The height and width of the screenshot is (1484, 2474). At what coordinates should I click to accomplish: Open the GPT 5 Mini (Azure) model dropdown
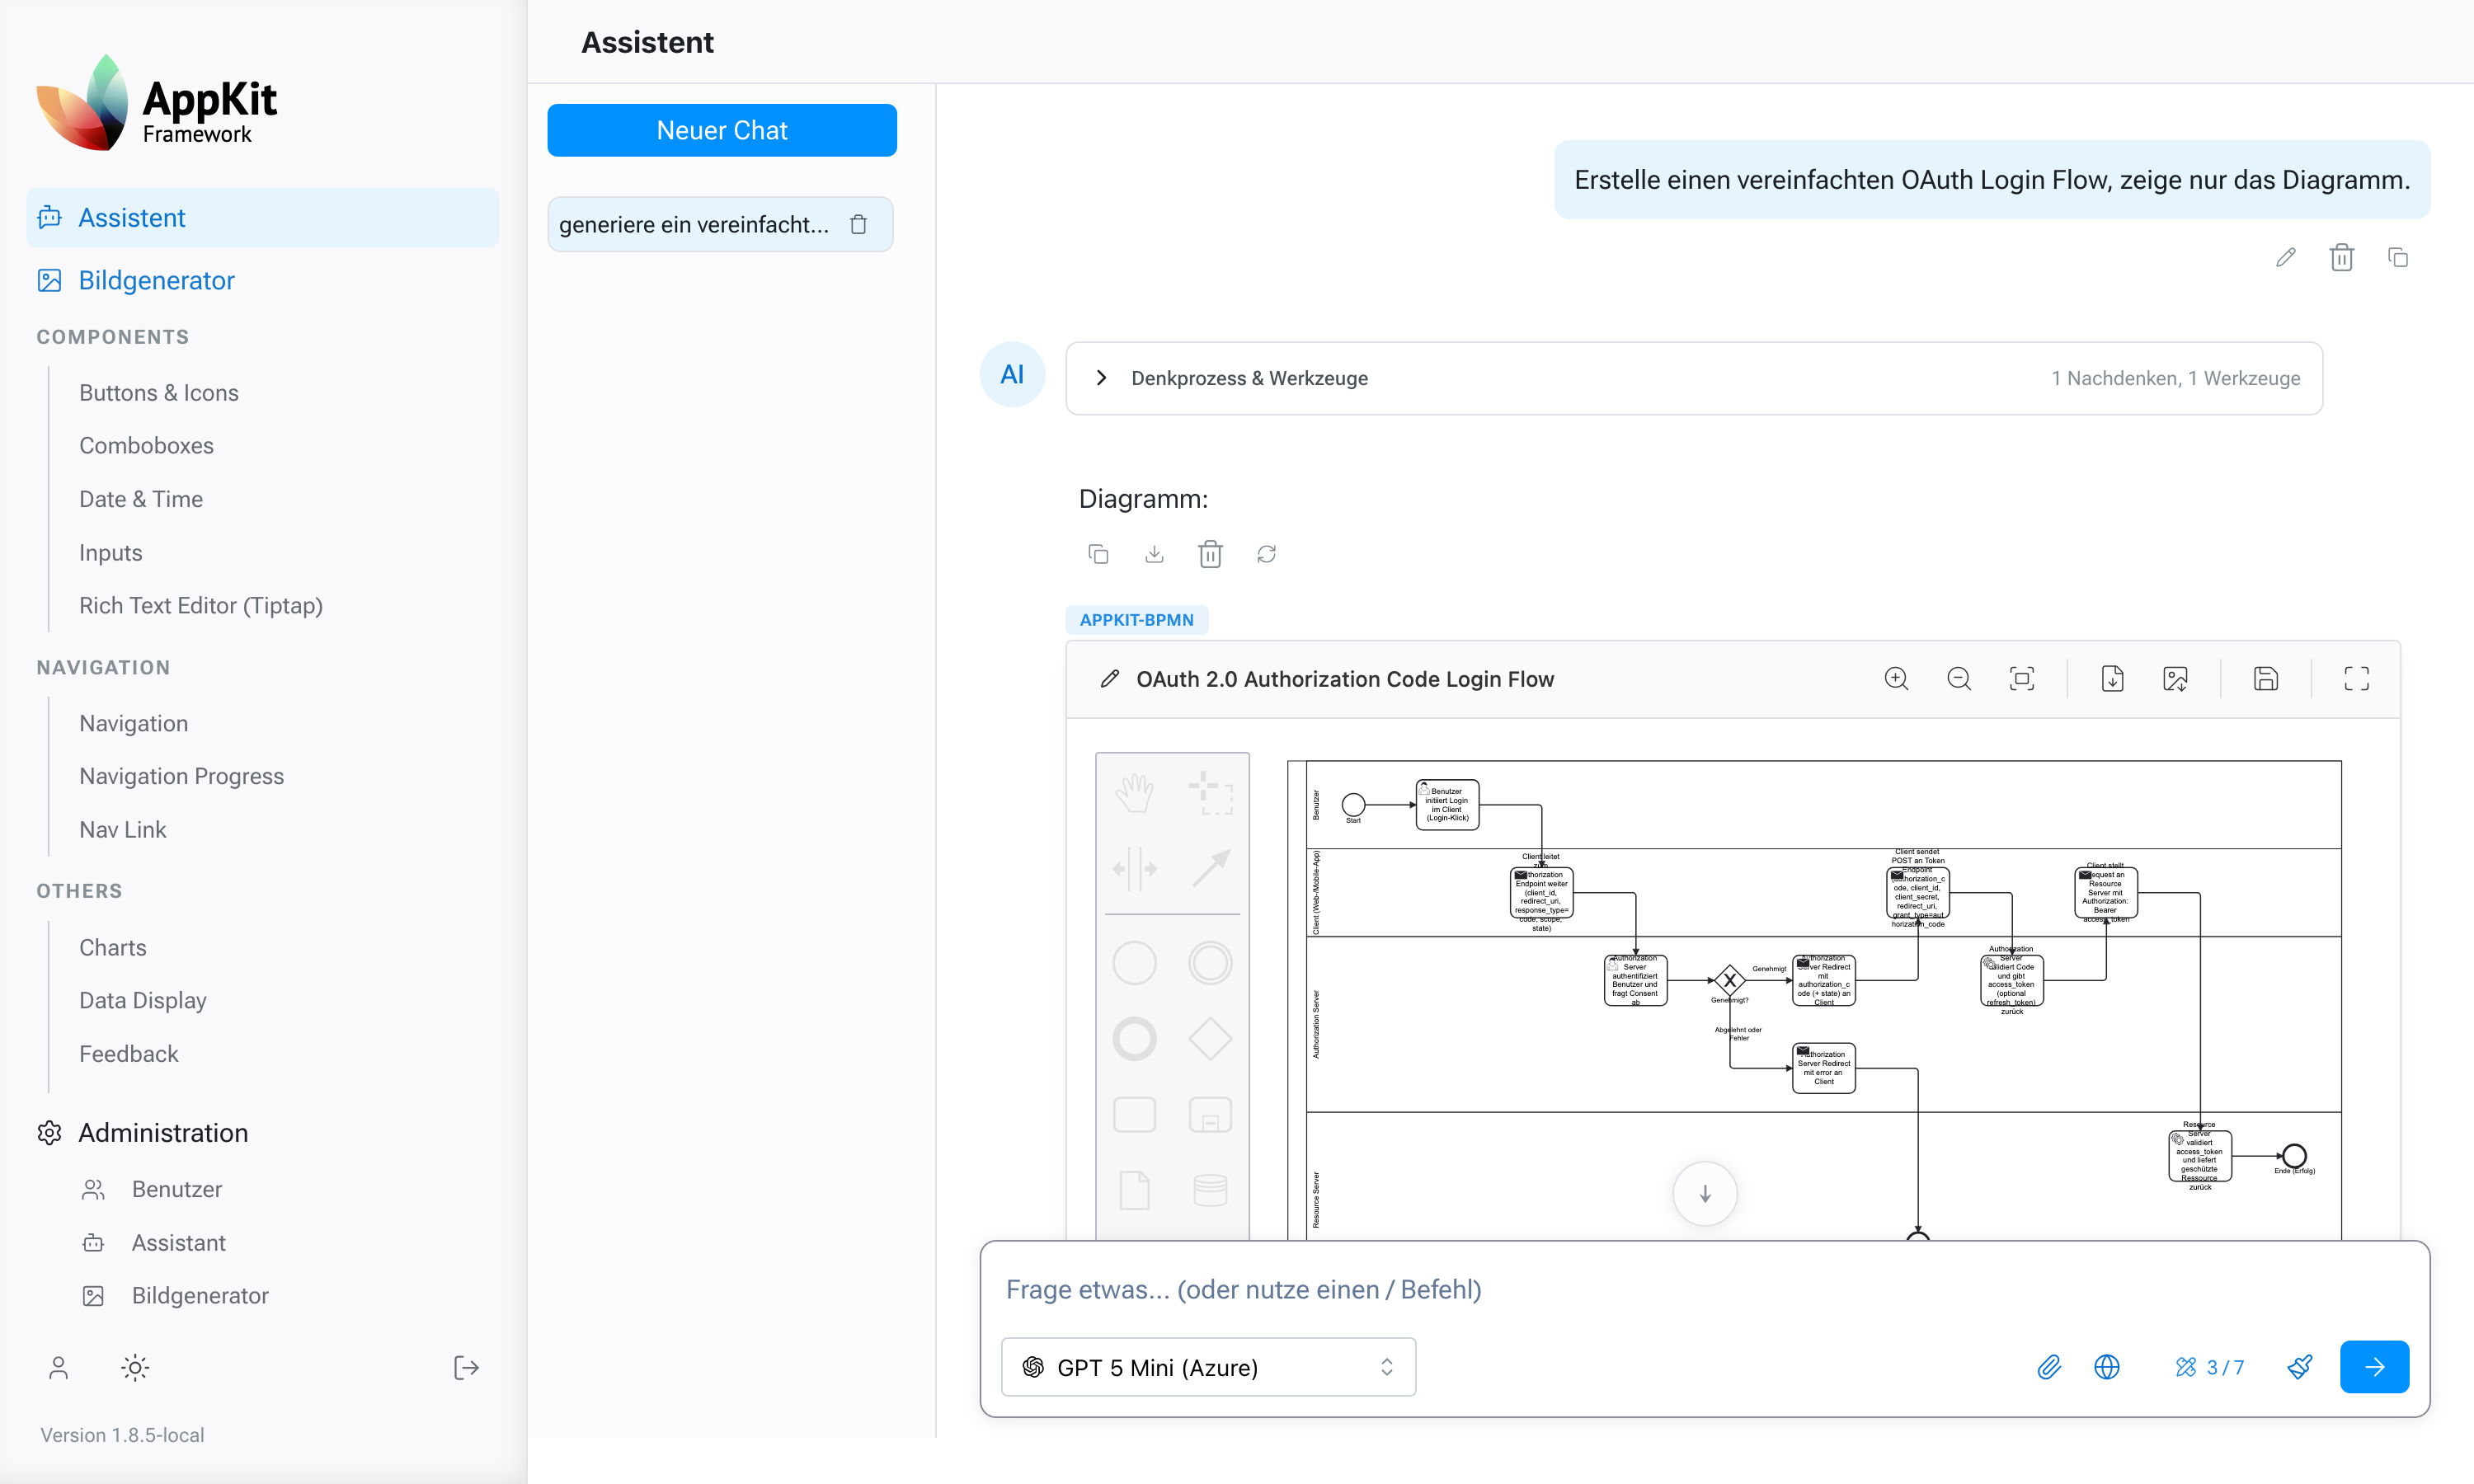[x=1208, y=1367]
